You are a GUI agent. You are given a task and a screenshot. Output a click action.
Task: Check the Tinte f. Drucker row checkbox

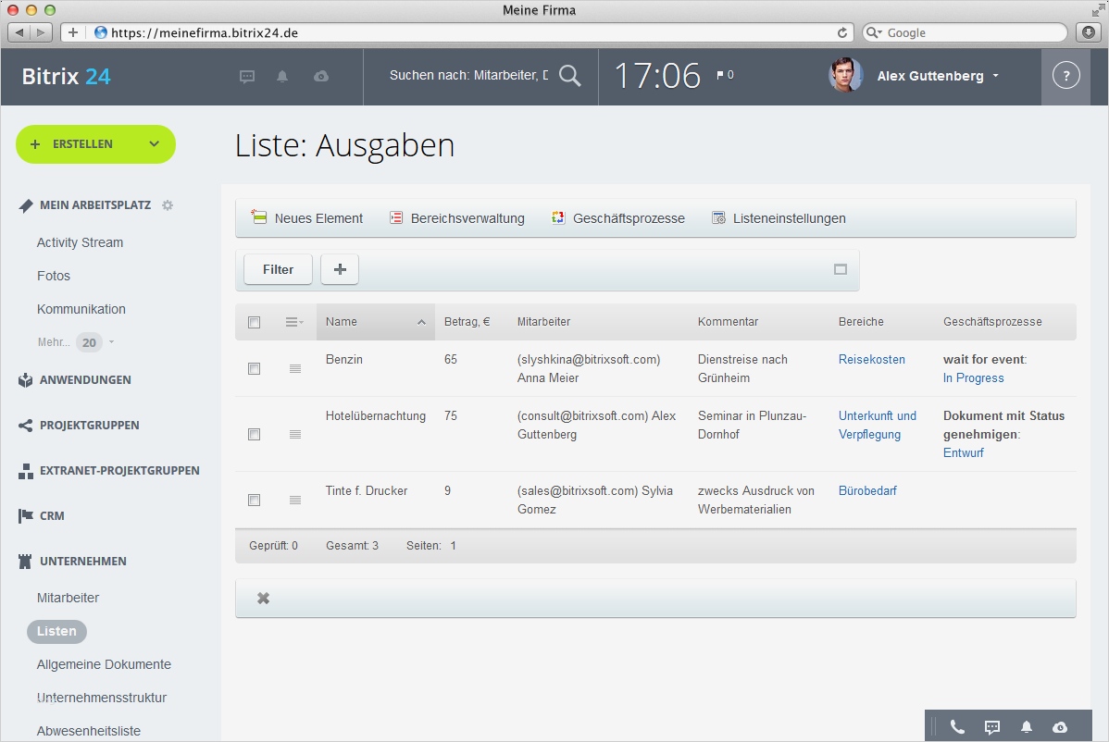(x=255, y=501)
